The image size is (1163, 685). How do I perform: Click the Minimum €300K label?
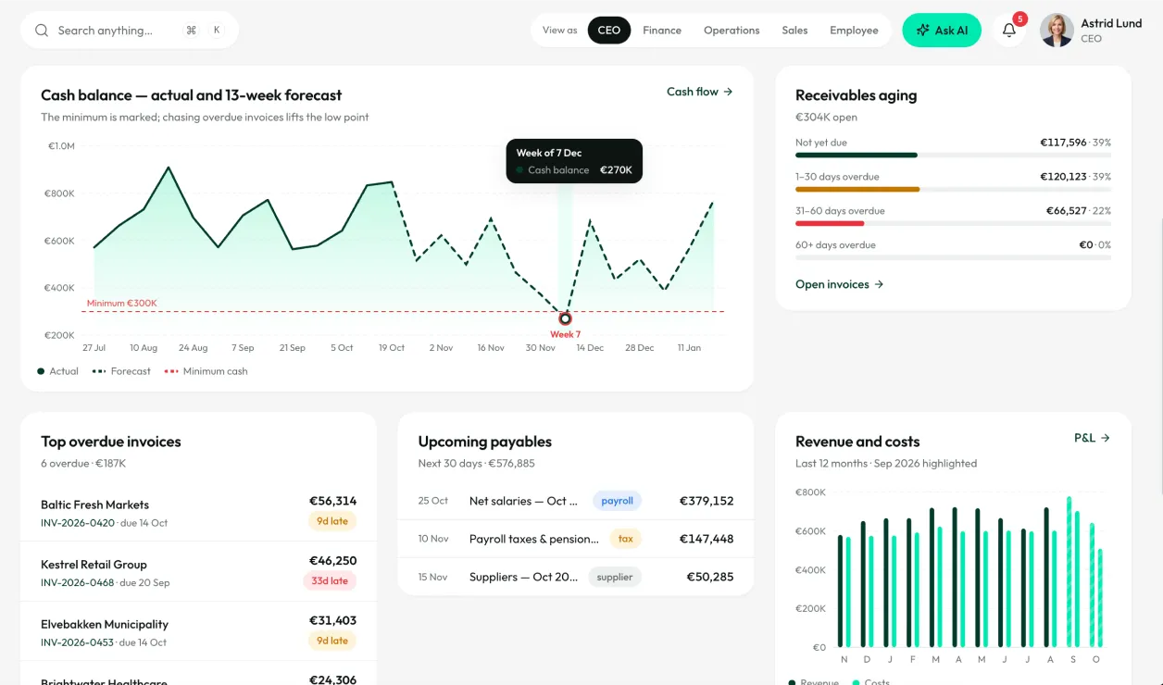click(x=122, y=304)
